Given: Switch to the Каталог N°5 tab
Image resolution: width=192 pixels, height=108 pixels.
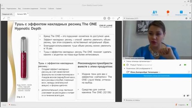Looking at the screenshot, I should pyautogui.click(x=22, y=14).
